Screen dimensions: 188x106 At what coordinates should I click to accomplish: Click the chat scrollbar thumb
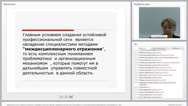point(184,89)
